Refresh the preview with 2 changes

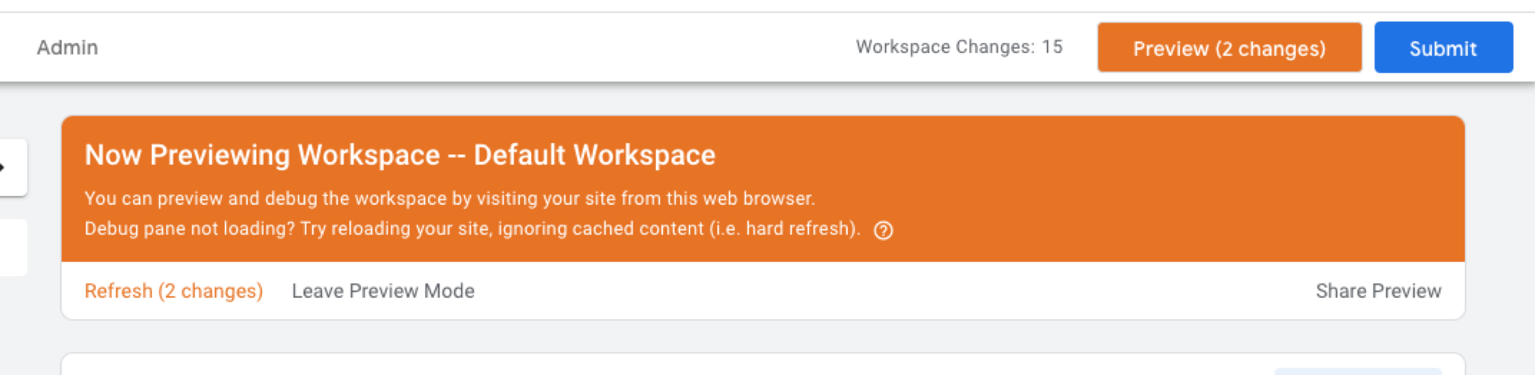[174, 291]
